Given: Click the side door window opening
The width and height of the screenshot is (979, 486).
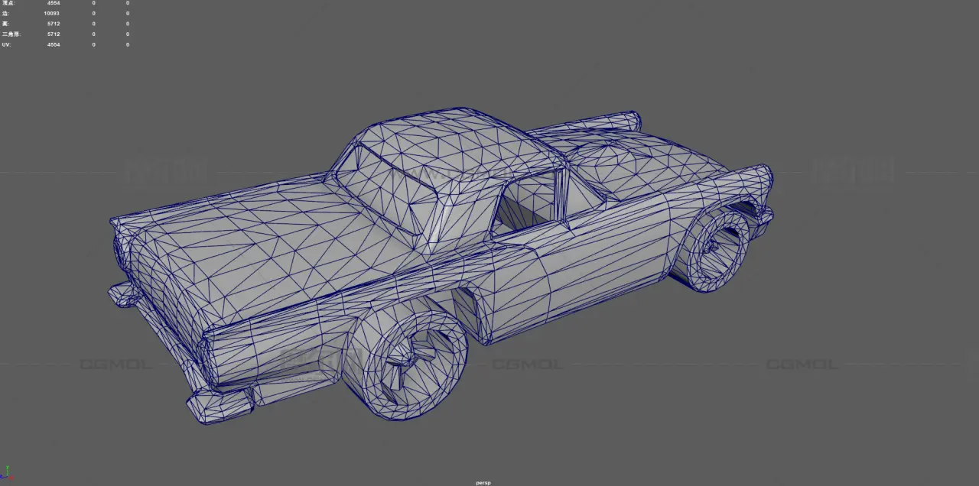Looking at the screenshot, I should (528, 202).
